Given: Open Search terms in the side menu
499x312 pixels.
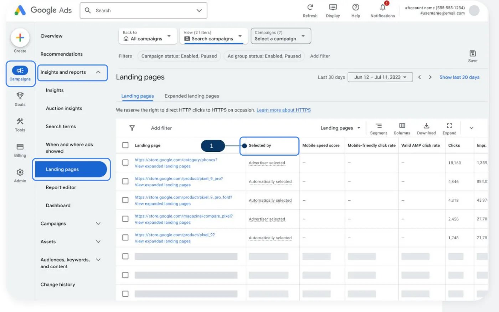Looking at the screenshot, I should pos(61,126).
